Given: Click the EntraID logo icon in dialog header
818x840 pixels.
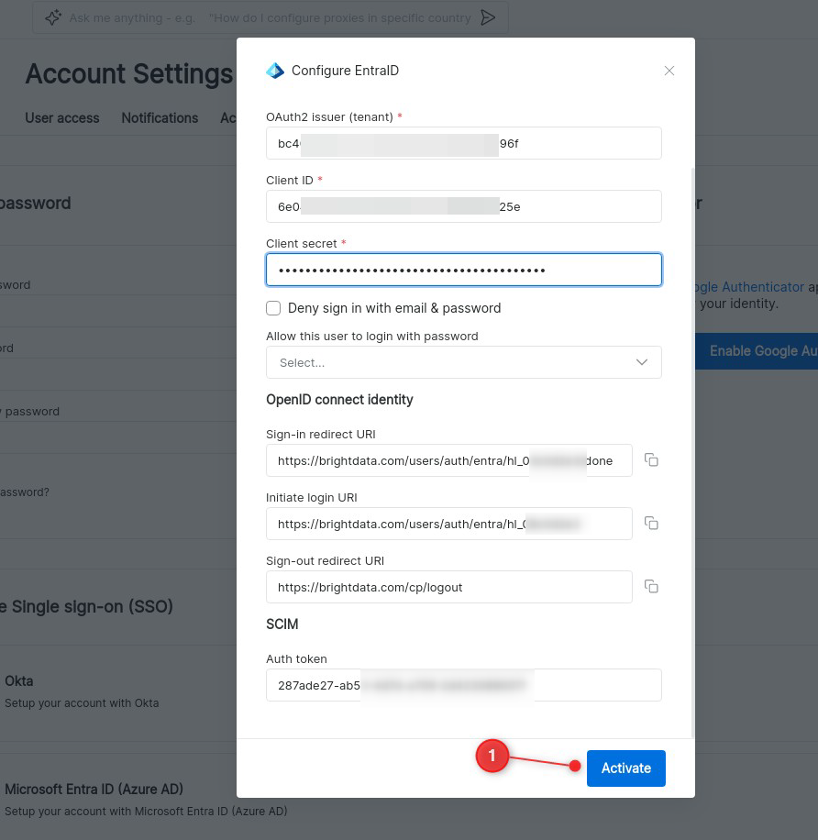Looking at the screenshot, I should tap(275, 71).
